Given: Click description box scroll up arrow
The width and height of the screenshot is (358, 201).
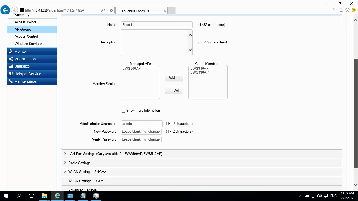Looking at the screenshot, I should click(190, 35).
